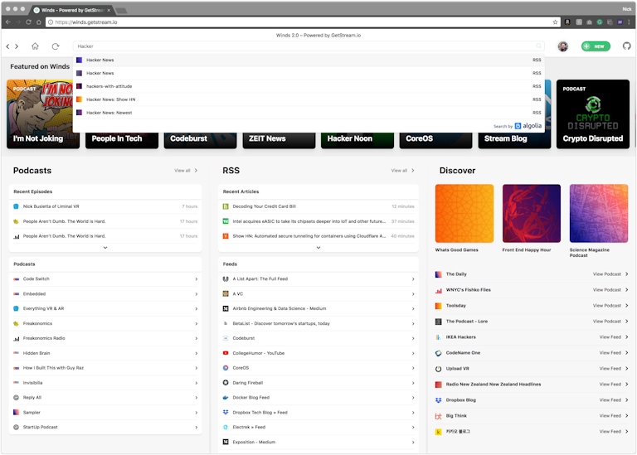The width and height of the screenshot is (637, 455).
Task: Click Exposition Medium icon
Action: click(226, 442)
